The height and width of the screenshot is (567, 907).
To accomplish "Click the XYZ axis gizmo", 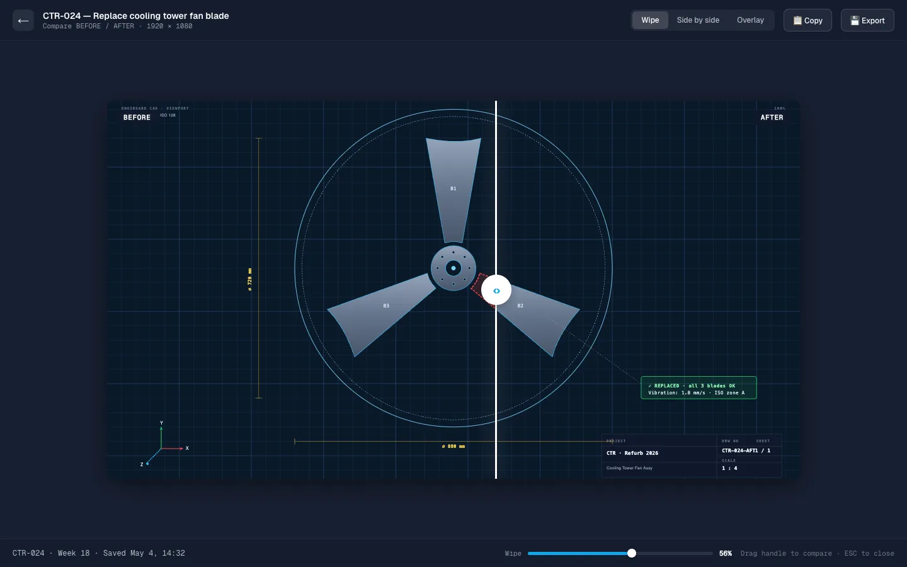I will pyautogui.click(x=163, y=445).
